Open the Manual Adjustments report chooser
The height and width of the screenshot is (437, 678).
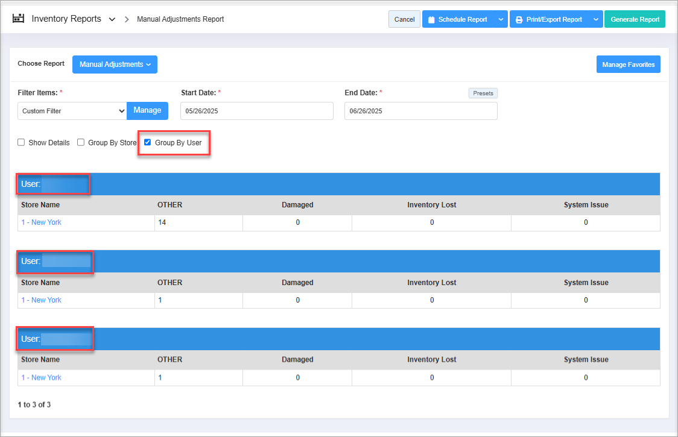pos(115,64)
